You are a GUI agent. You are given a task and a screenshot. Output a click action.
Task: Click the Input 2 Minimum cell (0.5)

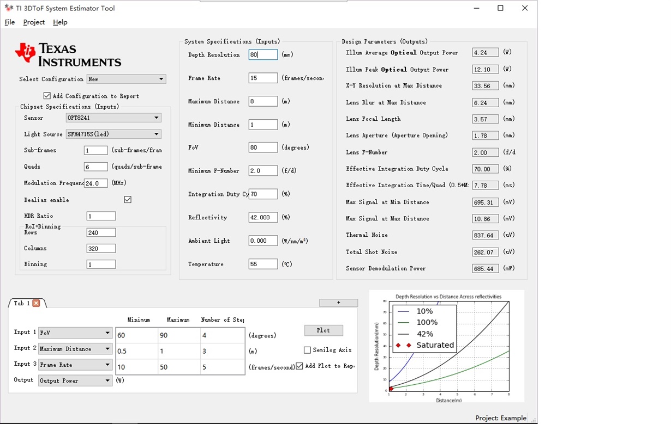pyautogui.click(x=137, y=351)
